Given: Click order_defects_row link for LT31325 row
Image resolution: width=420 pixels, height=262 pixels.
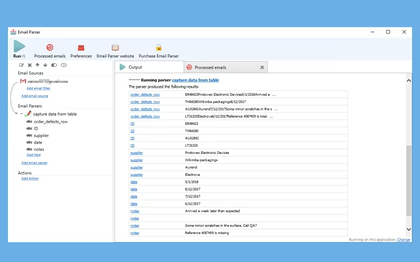Looking at the screenshot, I should point(145,116).
